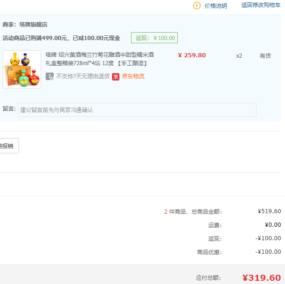Click the red 京 JD logistics icon
The width and height of the screenshot is (285, 284).
pos(116,76)
